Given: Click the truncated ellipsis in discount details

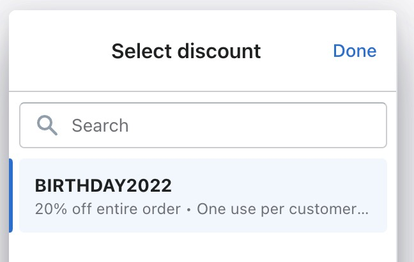Looking at the screenshot, I should coord(364,210).
